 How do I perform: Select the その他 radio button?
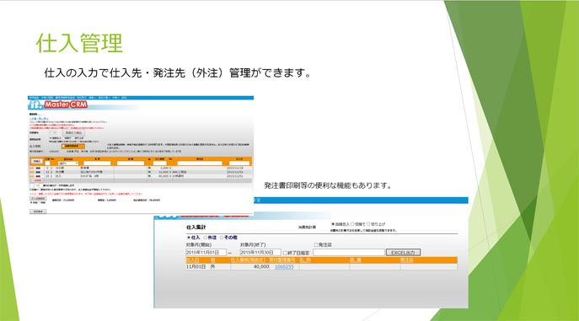pyautogui.click(x=222, y=238)
